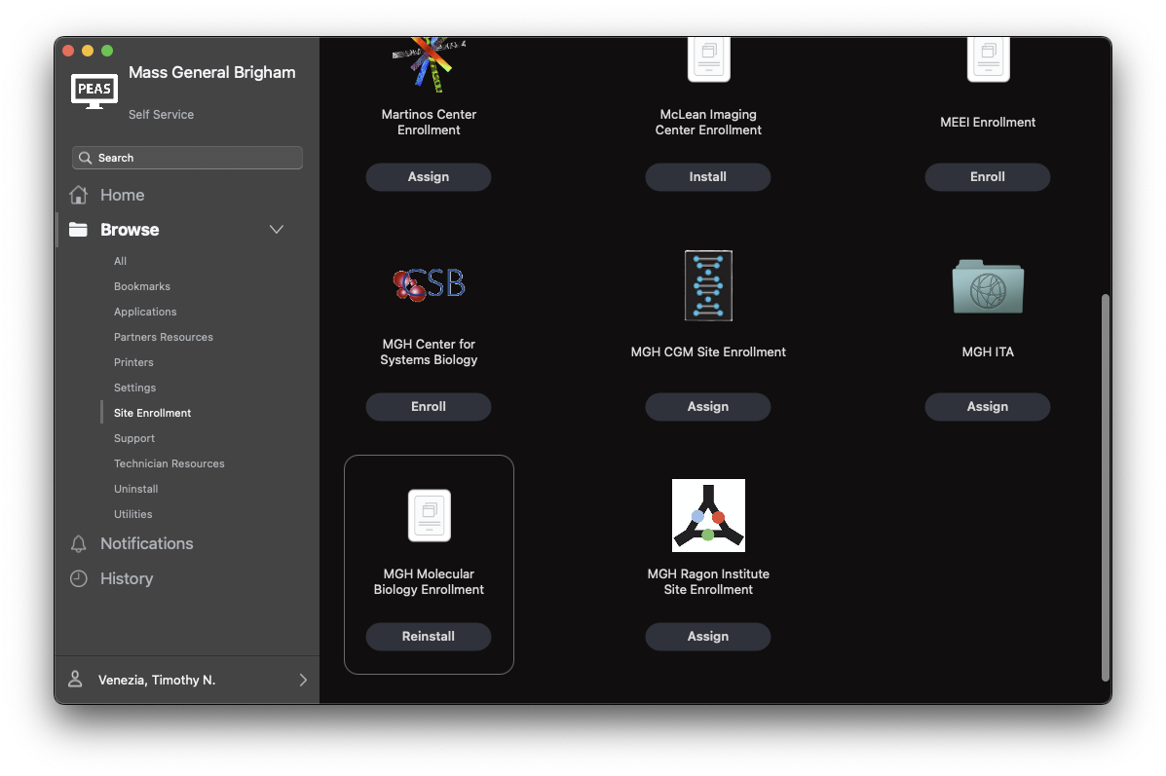Assign MGH ITA

[x=988, y=407]
